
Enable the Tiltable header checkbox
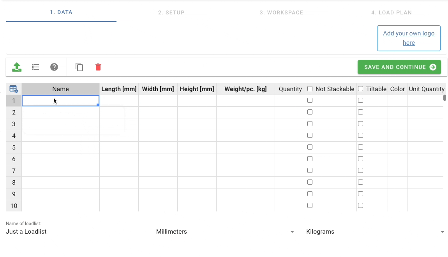[360, 88]
